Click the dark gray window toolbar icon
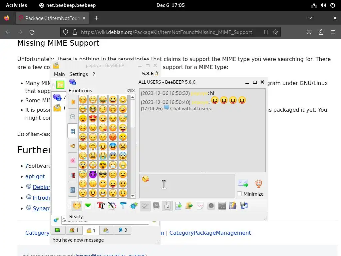 pyautogui.click(x=222, y=206)
